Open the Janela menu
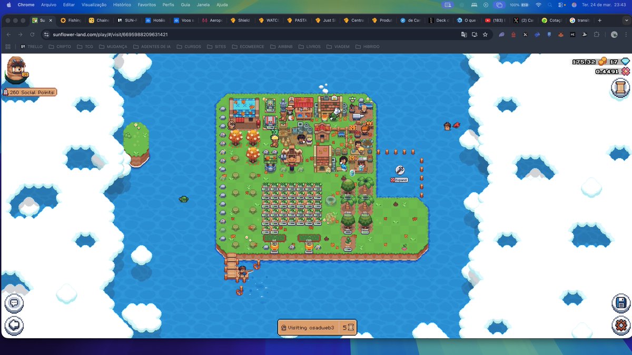 coord(203,5)
